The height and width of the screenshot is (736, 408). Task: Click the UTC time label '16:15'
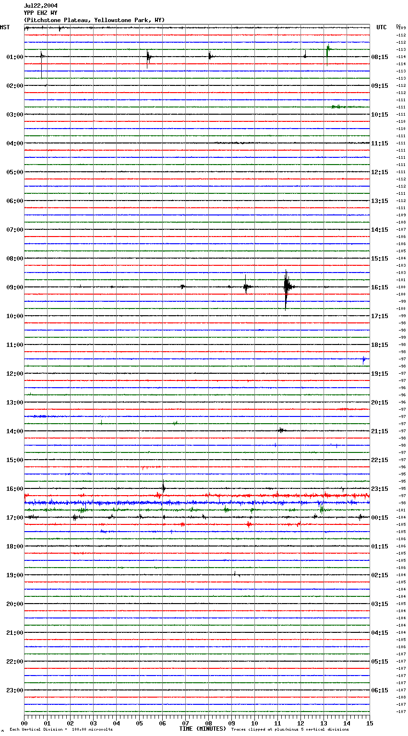pos(380,287)
